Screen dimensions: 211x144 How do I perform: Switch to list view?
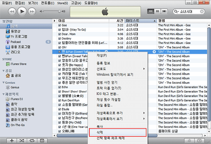click(x=151, y=11)
